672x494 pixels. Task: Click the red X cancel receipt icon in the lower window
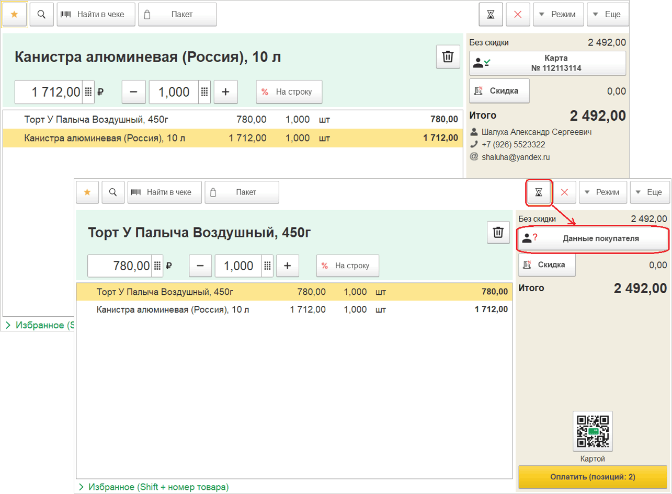[564, 192]
